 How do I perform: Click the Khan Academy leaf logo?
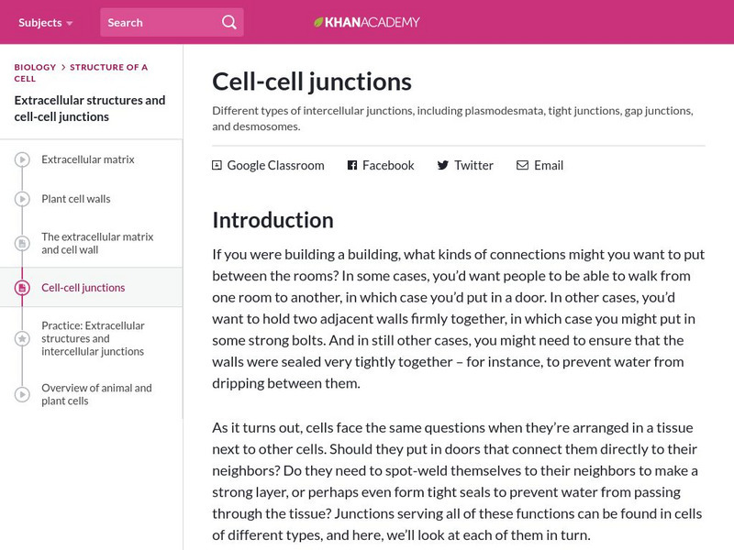pyautogui.click(x=319, y=22)
